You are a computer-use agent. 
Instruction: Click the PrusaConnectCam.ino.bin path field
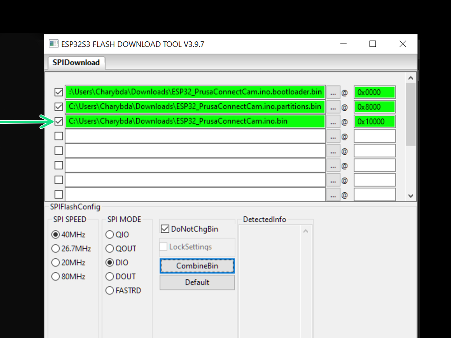pyautogui.click(x=195, y=121)
